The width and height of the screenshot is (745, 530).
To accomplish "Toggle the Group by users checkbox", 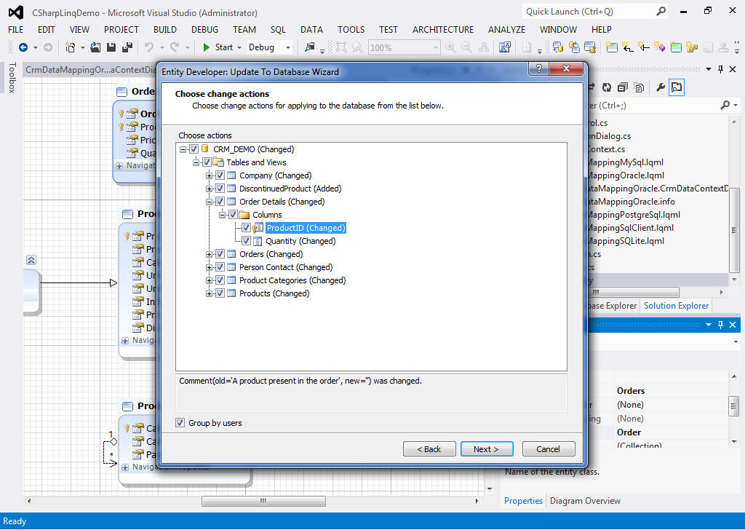I will (180, 423).
